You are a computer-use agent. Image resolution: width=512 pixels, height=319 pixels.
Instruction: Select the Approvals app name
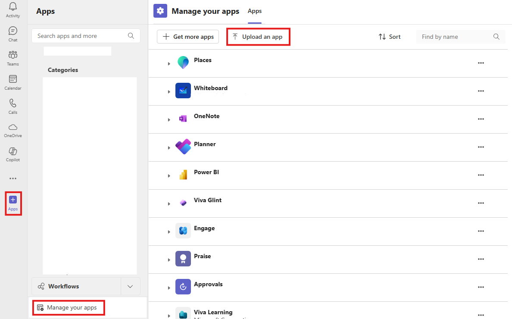pos(208,285)
